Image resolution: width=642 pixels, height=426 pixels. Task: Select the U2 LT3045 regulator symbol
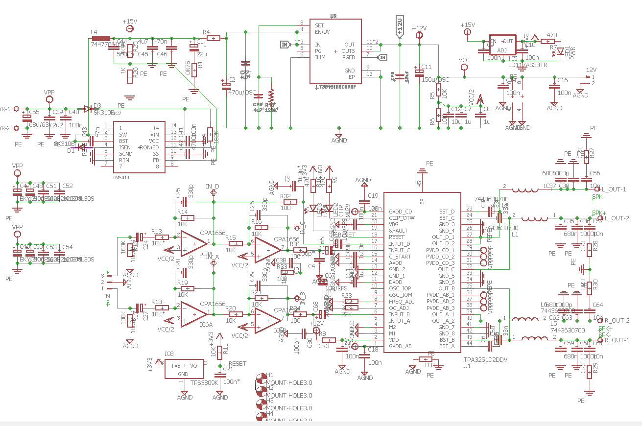tap(335, 51)
